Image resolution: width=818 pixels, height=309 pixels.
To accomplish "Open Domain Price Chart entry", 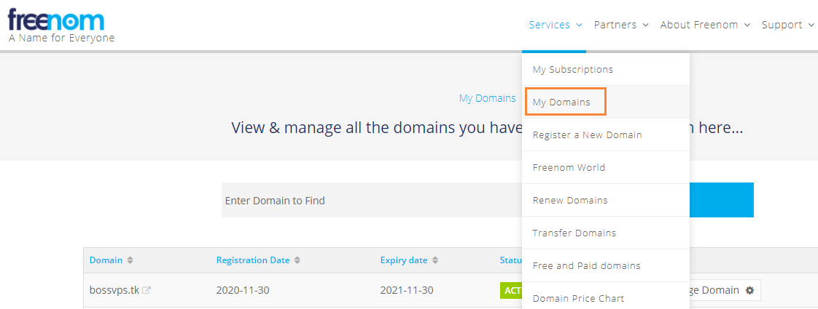I will (x=579, y=298).
